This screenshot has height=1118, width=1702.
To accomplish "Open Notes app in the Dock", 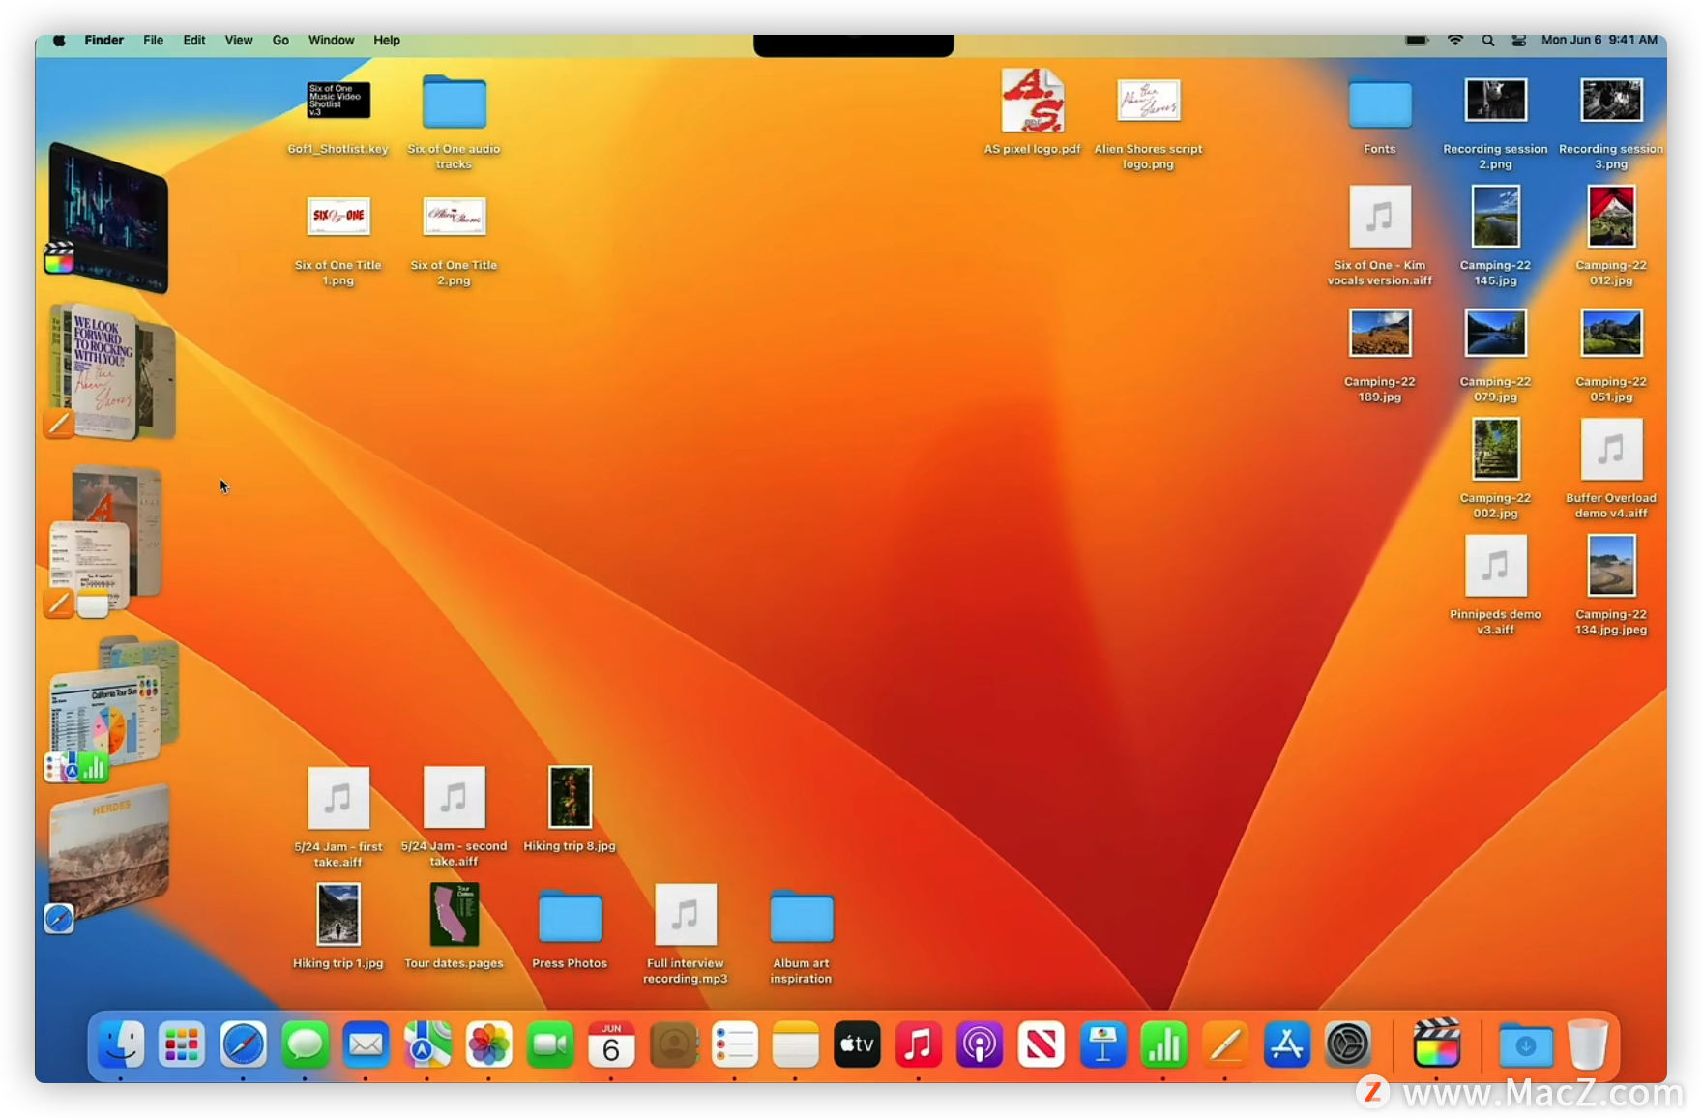I will tap(796, 1044).
